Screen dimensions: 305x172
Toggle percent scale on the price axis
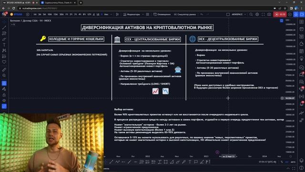click(282, 162)
